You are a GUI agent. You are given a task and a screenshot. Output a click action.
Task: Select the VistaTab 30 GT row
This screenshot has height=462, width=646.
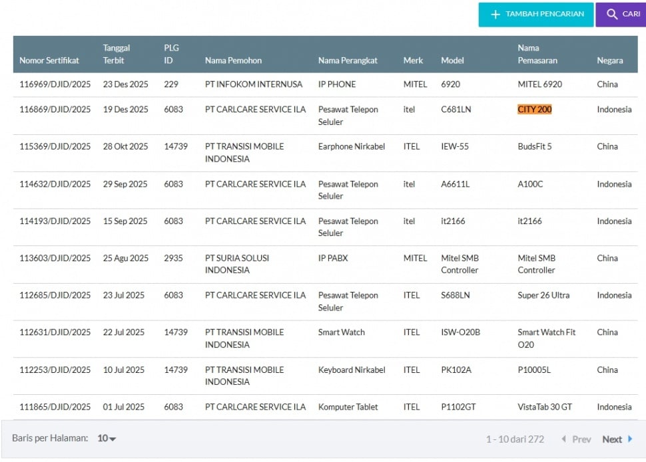pyautogui.click(x=544, y=407)
